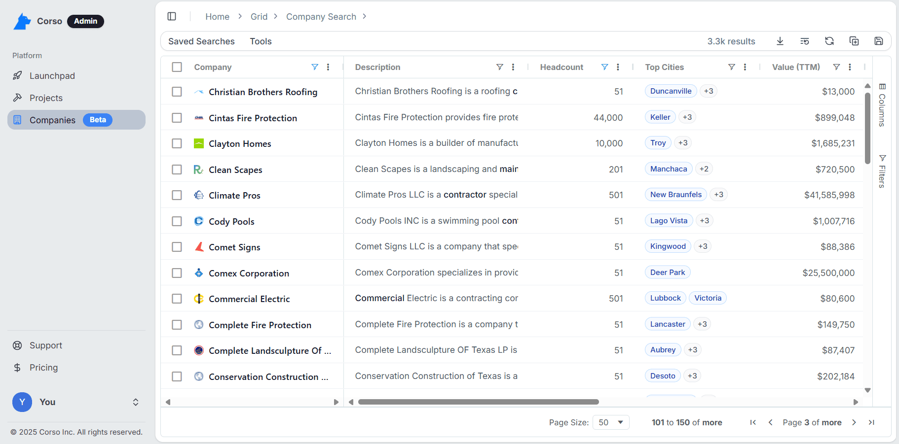Image resolution: width=899 pixels, height=444 pixels.
Task: Click the Deer Park city tag
Action: 668,273
